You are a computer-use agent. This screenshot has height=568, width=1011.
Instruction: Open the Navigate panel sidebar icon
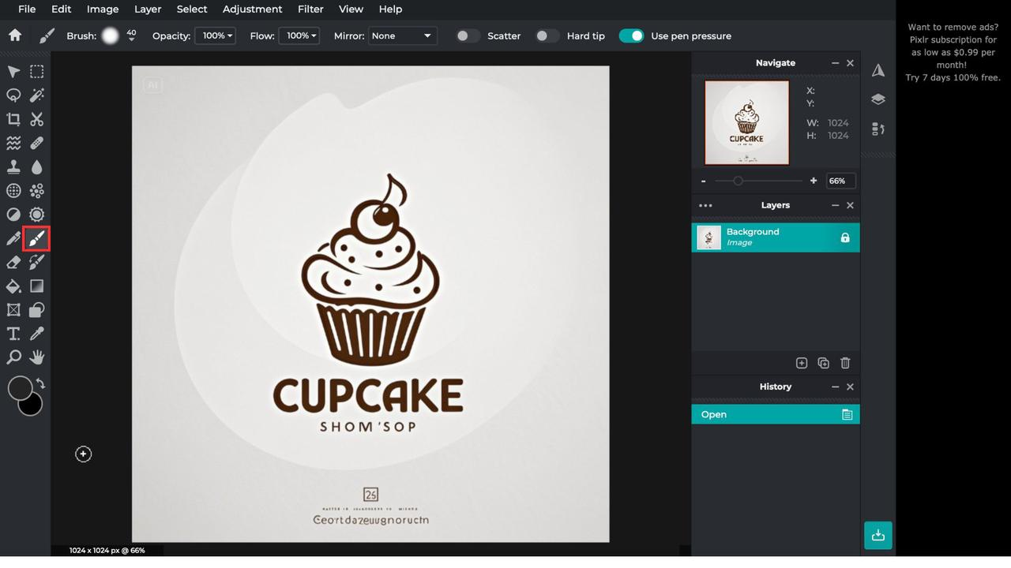point(878,71)
